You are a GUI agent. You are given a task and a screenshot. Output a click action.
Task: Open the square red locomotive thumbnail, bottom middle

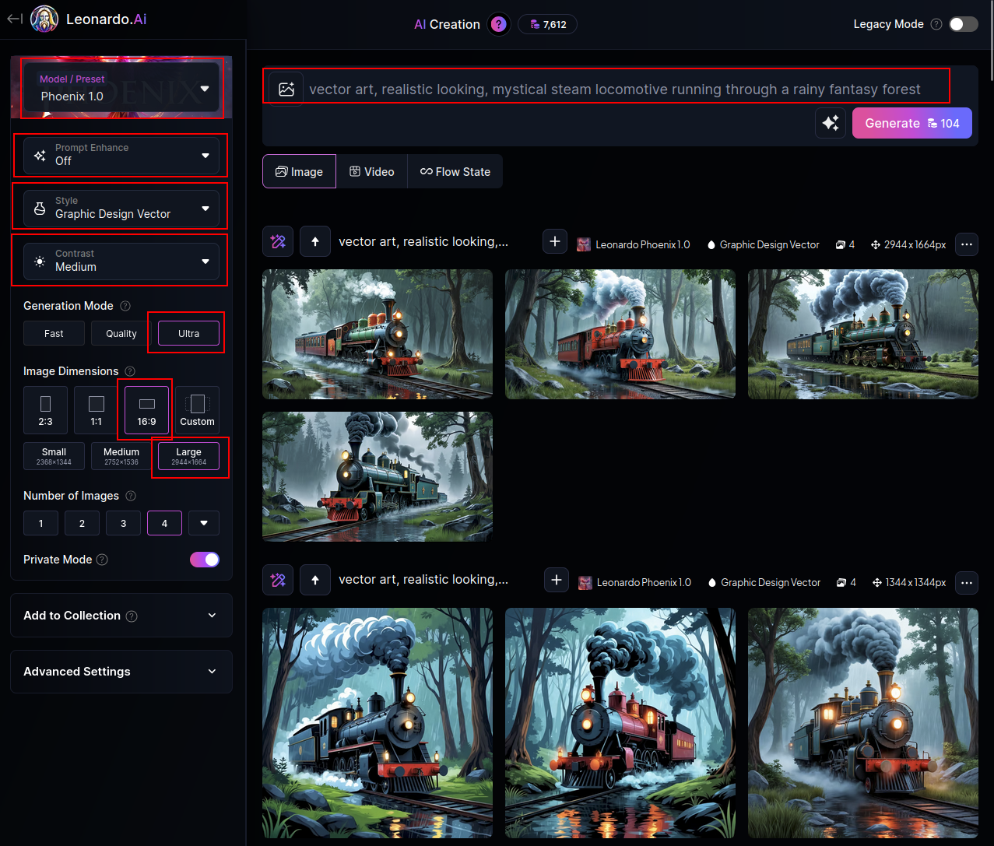coord(620,723)
